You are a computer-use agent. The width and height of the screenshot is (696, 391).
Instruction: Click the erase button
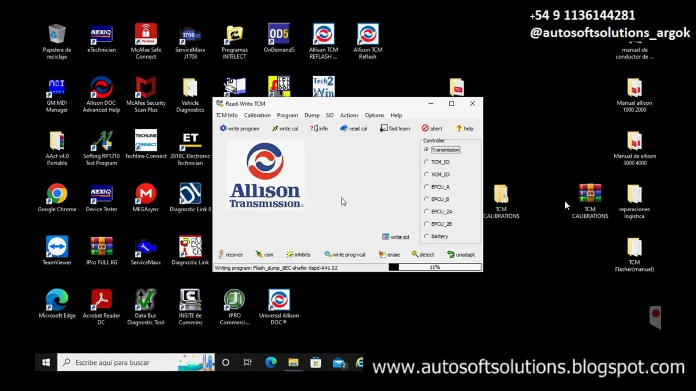coord(389,254)
